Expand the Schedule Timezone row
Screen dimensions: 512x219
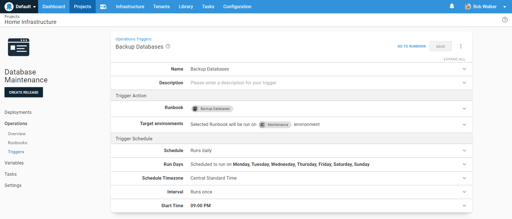pos(464,178)
